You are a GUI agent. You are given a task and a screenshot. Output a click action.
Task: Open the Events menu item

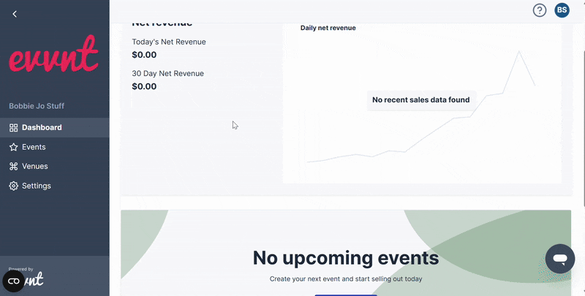[34, 147]
